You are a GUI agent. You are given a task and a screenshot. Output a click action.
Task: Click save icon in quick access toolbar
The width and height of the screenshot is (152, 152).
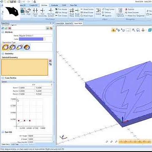(x=11, y=2)
